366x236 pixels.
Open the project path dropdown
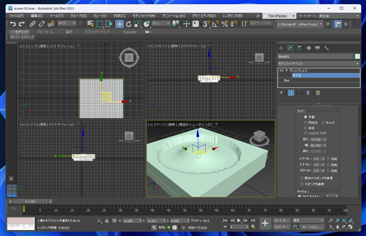[300, 24]
